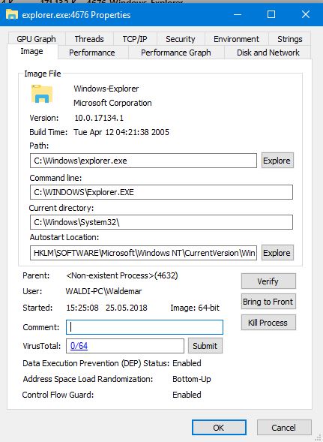Click the Image: 64-bit label
The image size is (323, 442).
tap(195, 308)
